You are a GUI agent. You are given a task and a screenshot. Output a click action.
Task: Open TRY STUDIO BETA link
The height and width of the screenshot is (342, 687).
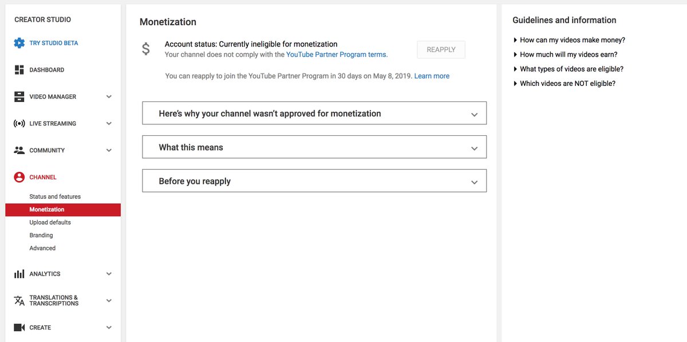(x=54, y=43)
